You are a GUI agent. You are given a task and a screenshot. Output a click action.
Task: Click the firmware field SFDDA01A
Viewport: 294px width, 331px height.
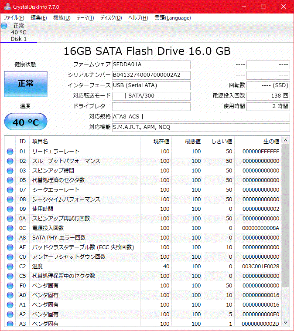tap(151, 65)
